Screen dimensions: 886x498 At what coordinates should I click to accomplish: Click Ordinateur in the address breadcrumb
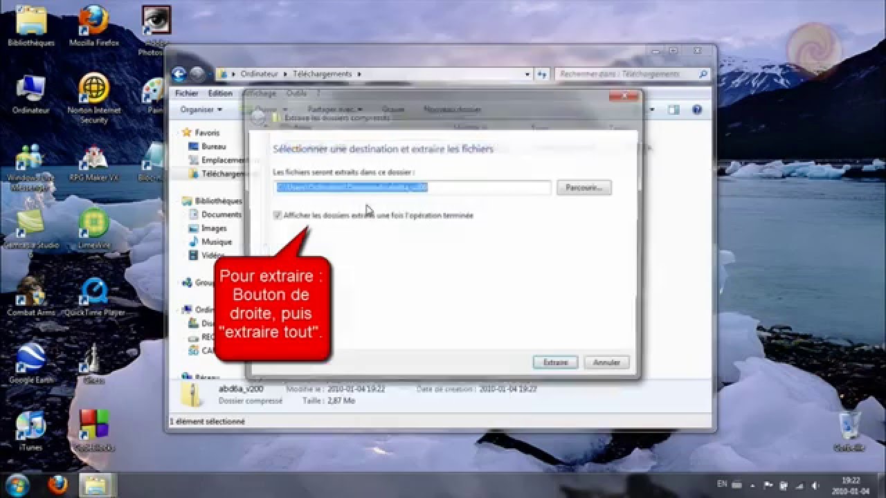(260, 74)
